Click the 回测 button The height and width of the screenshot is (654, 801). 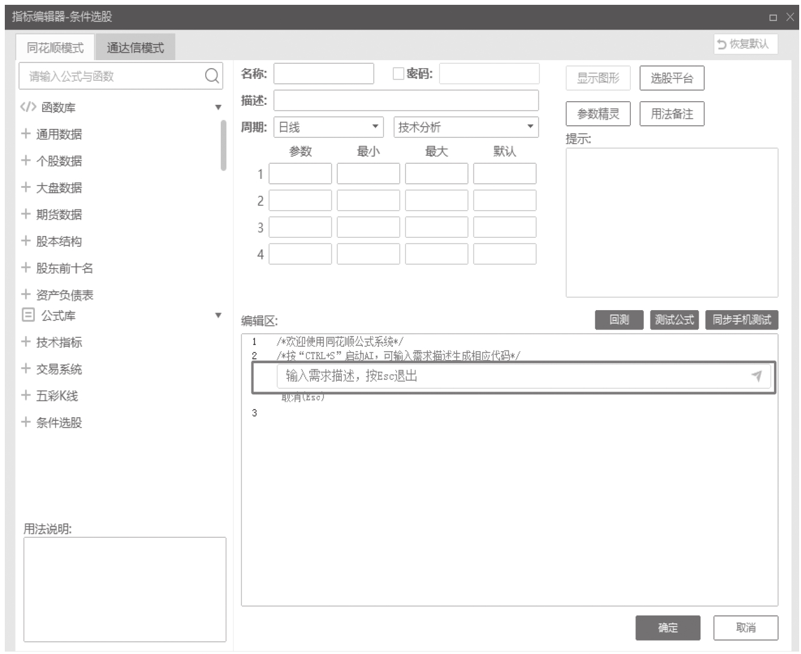619,320
